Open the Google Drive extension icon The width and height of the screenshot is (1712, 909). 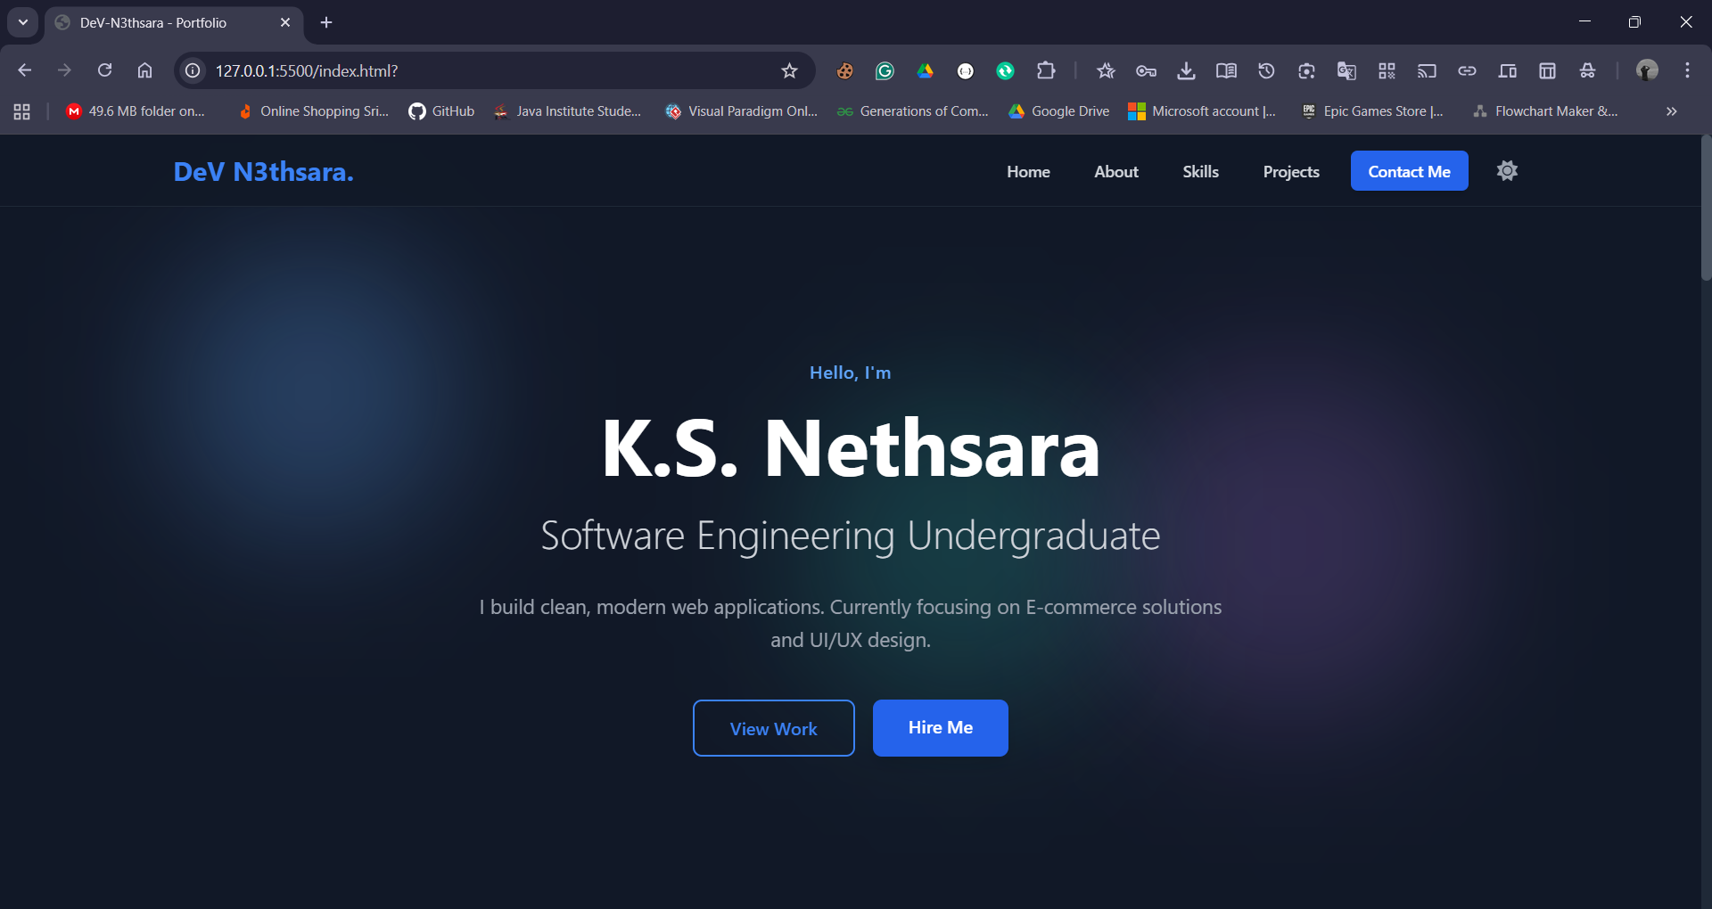click(926, 70)
